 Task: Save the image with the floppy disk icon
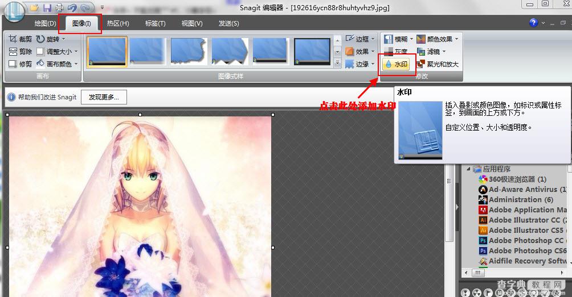pos(47,7)
